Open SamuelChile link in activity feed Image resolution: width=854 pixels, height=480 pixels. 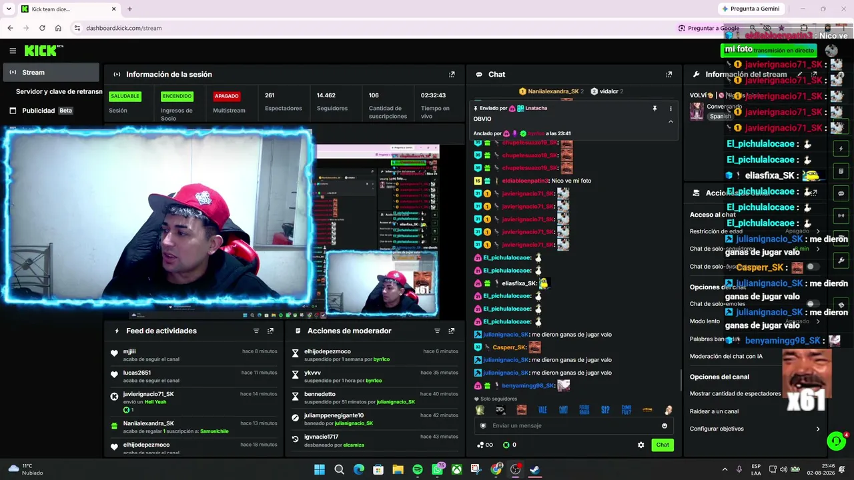(214, 431)
